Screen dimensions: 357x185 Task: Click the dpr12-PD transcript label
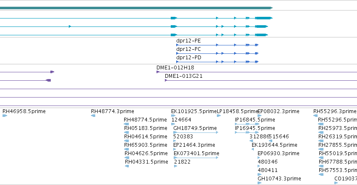[189, 58]
